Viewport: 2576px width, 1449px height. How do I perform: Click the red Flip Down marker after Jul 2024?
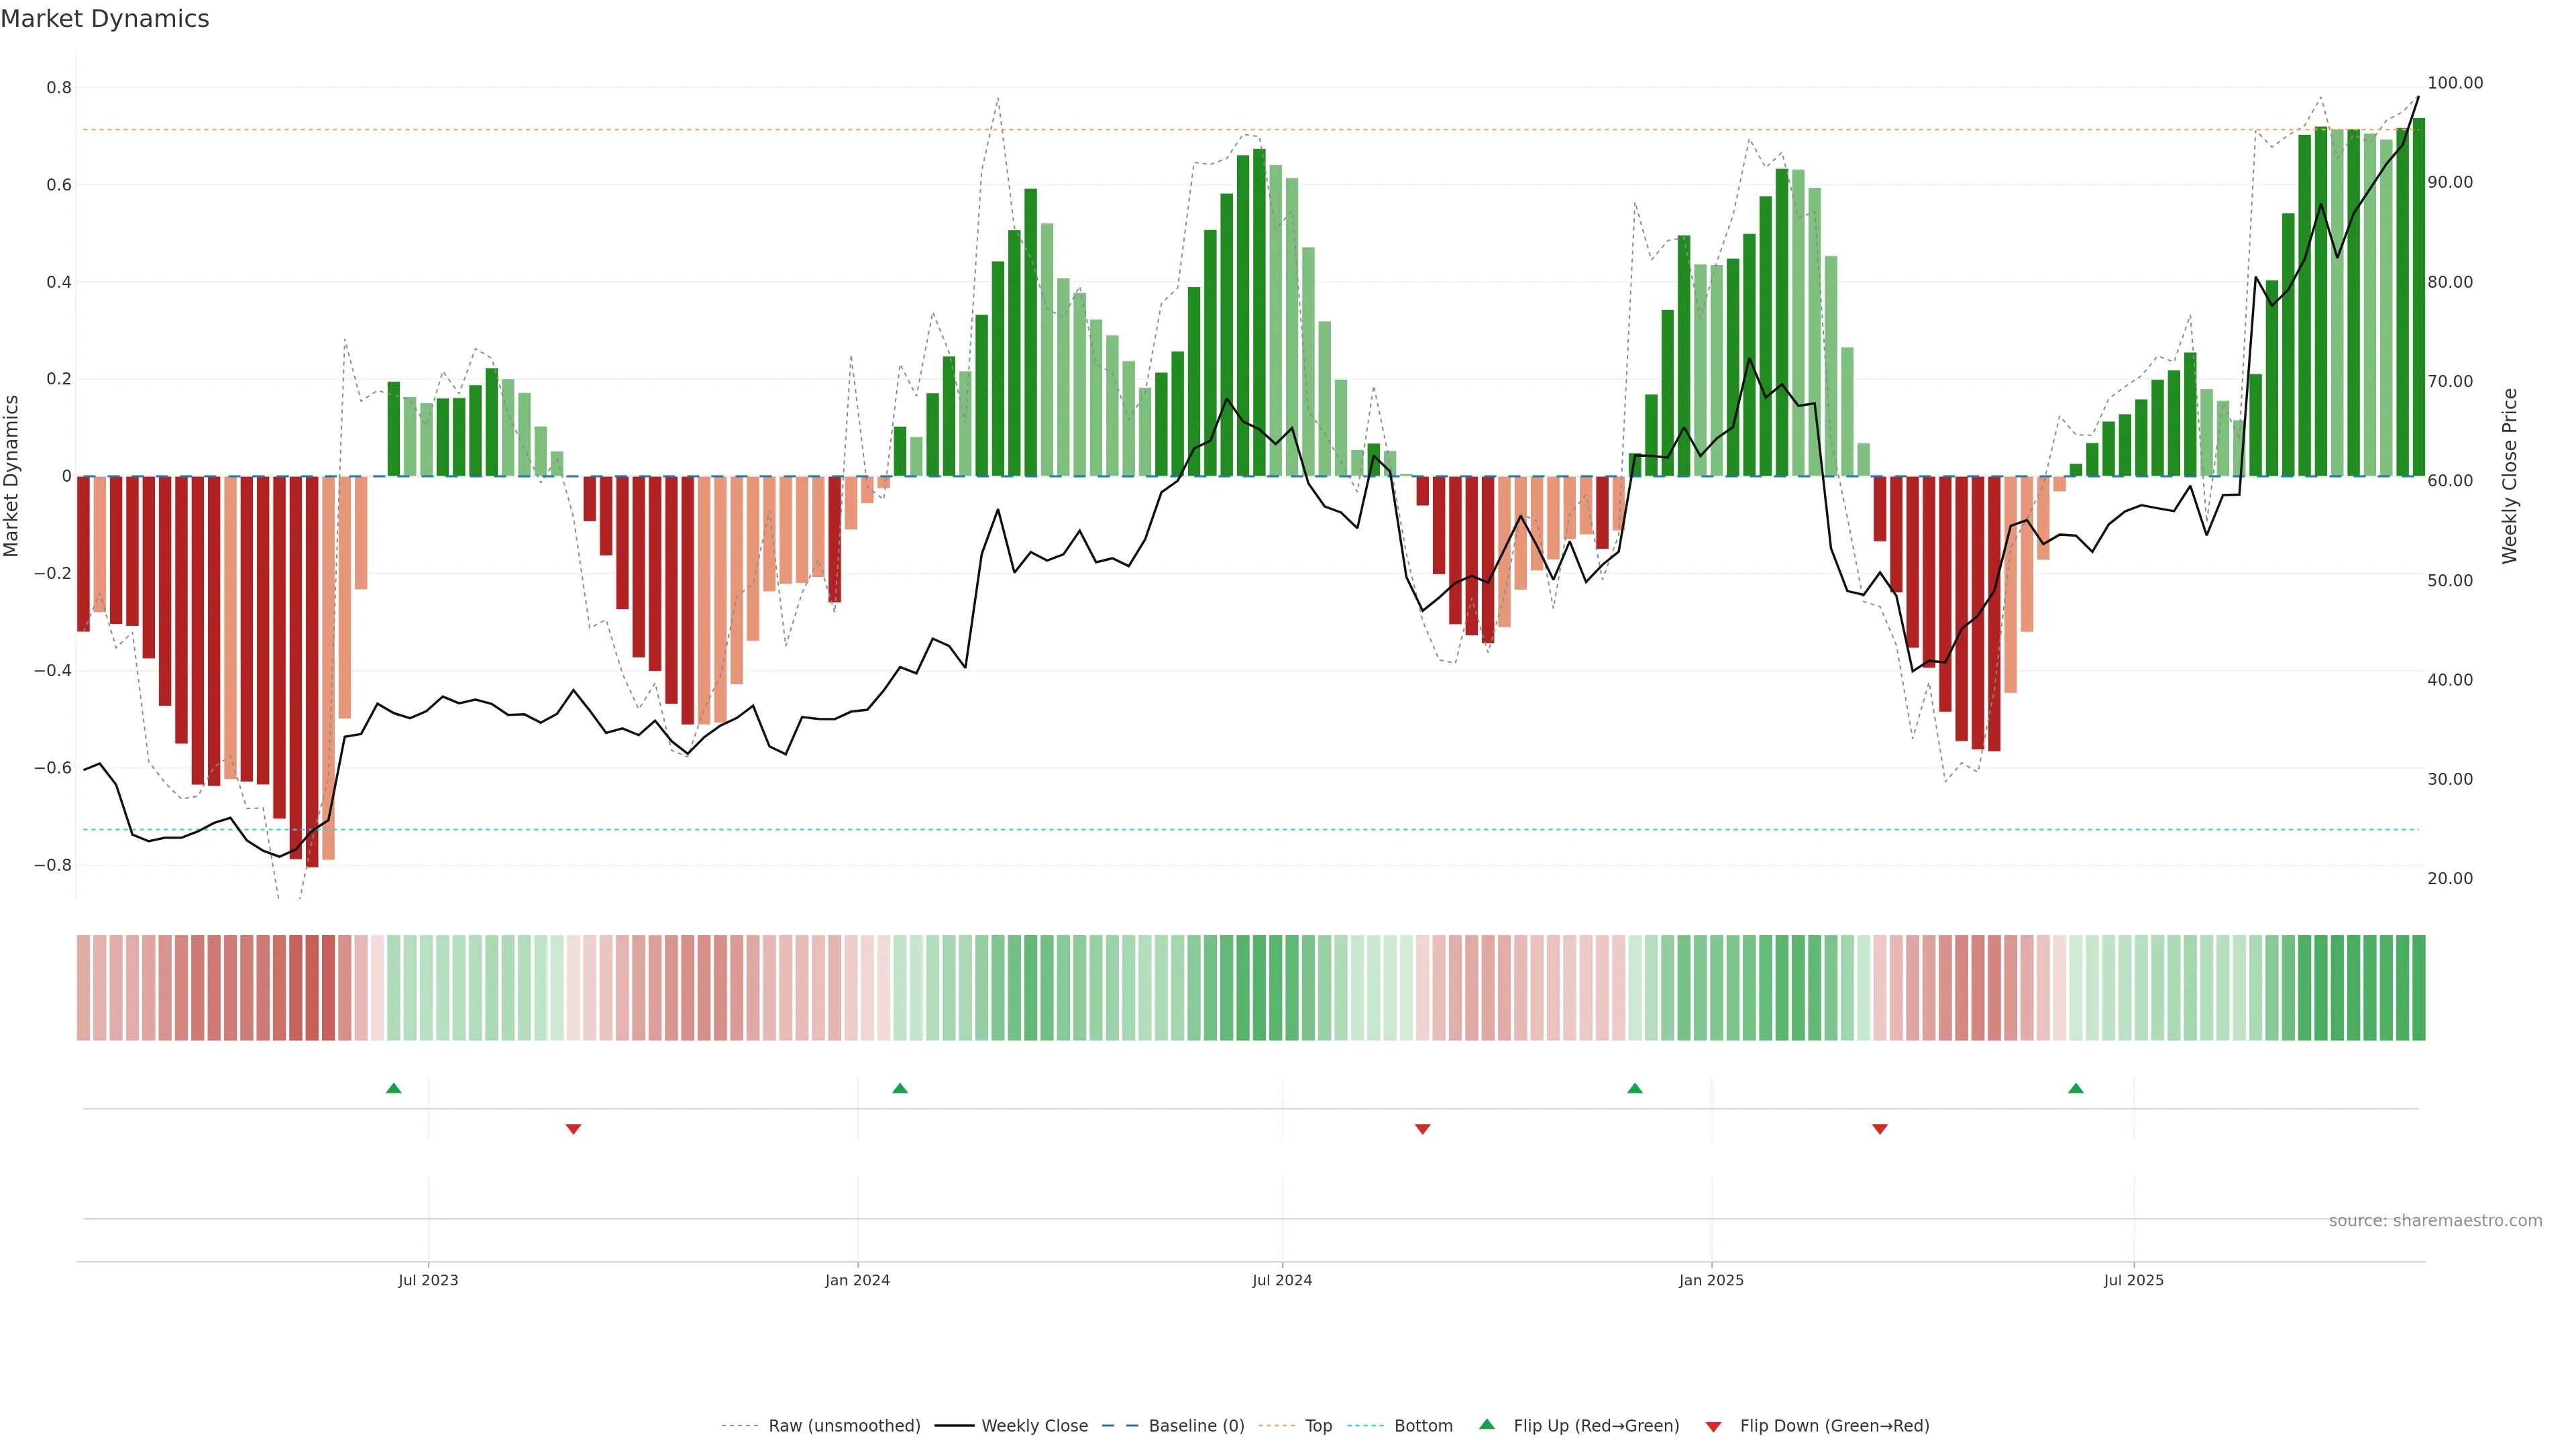click(x=1422, y=1129)
